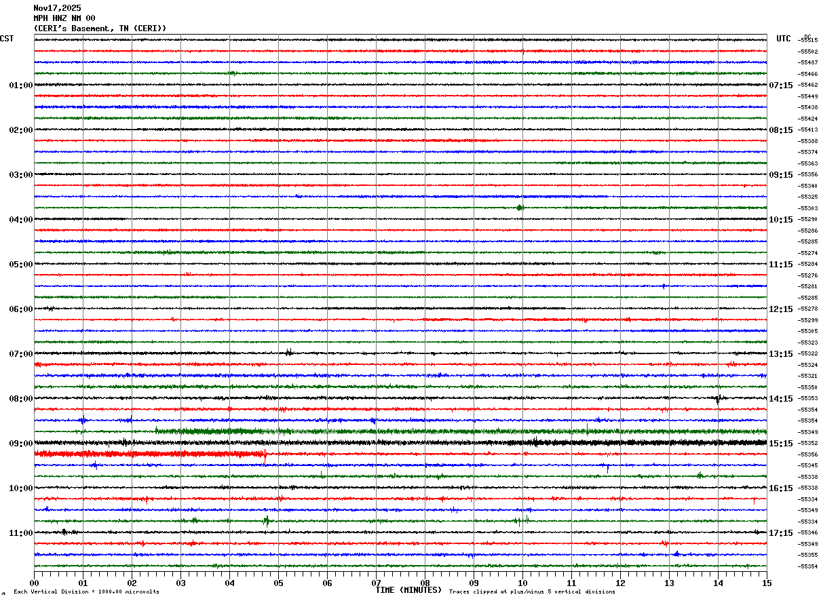Click the '12:15' UTC time label
The image size is (821, 601).
coord(781,309)
